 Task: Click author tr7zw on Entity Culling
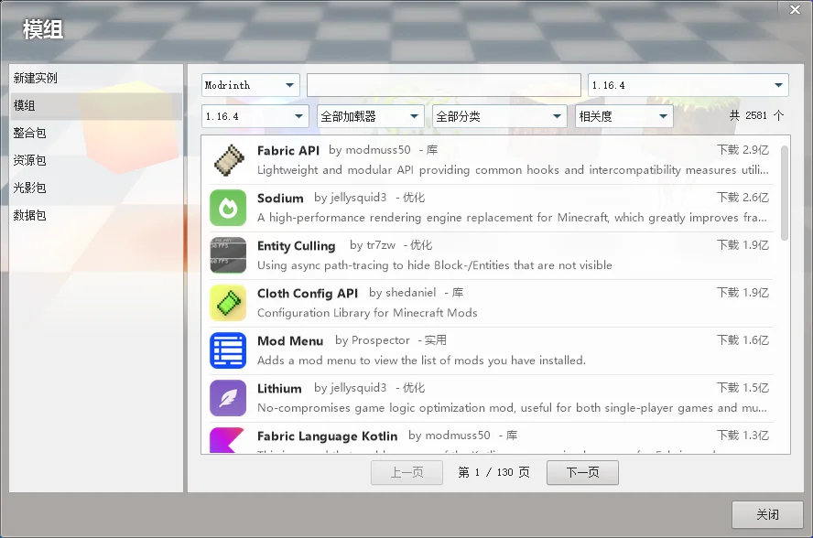[381, 245]
